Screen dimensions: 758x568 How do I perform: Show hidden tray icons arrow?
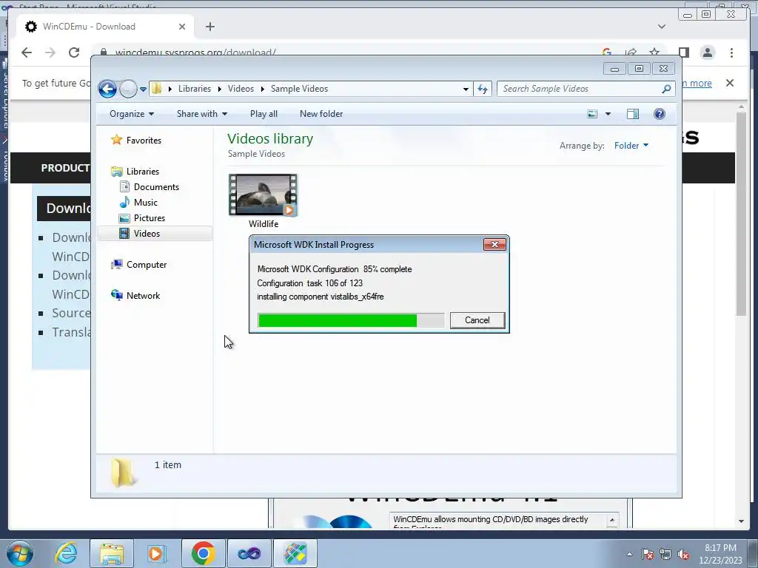click(629, 554)
